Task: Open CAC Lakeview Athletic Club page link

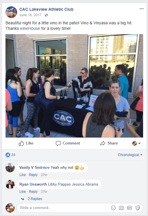Action: 46,9
